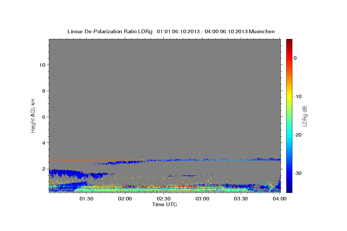Click the height tick label 10

42,65
